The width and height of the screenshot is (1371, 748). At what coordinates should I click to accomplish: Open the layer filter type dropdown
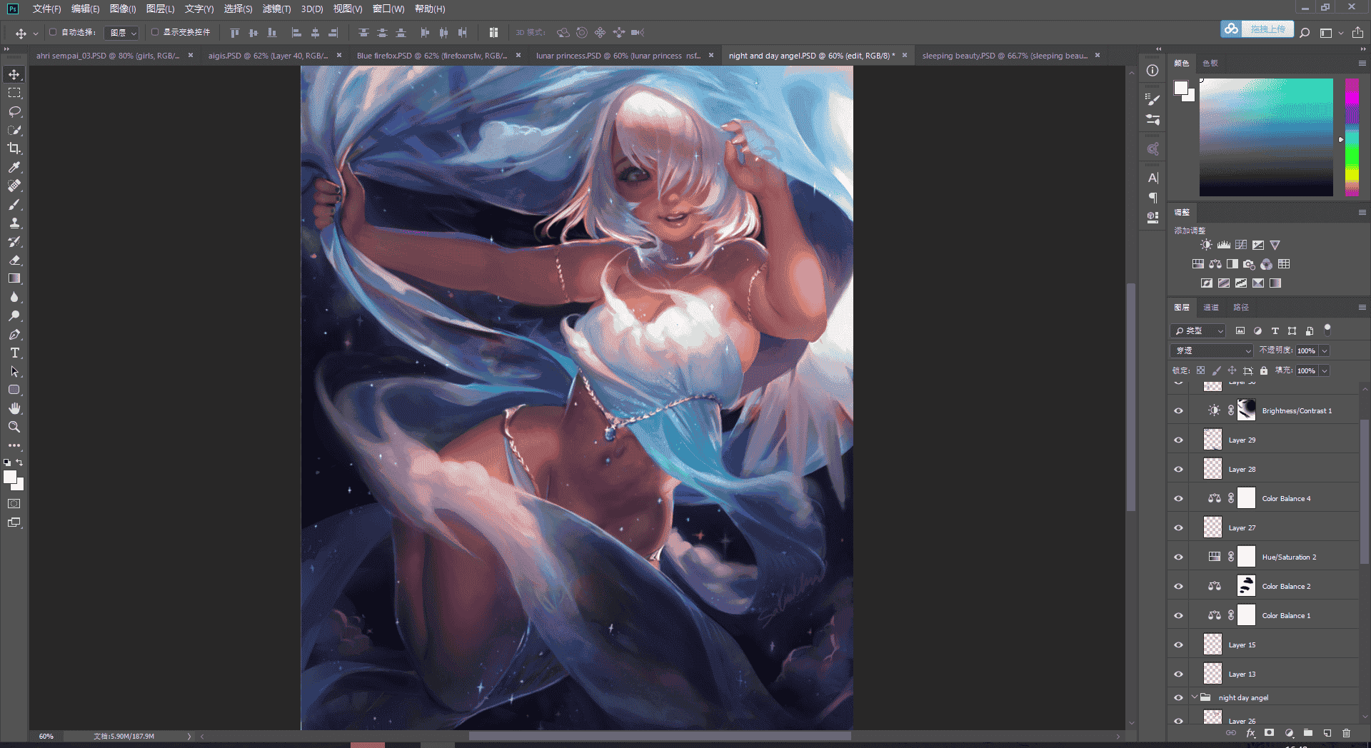(x=1198, y=330)
